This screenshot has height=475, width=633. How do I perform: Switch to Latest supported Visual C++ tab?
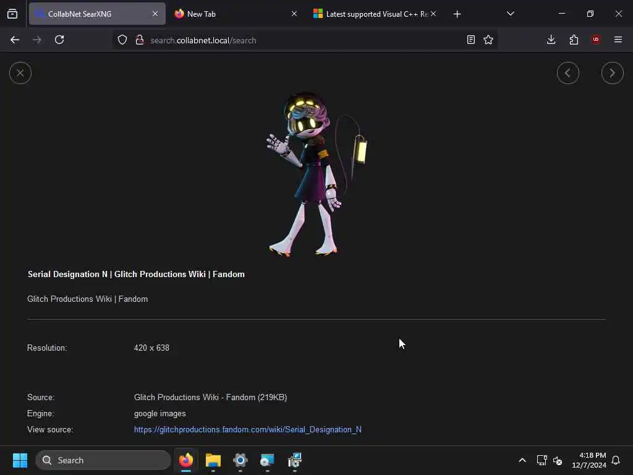[x=375, y=14]
